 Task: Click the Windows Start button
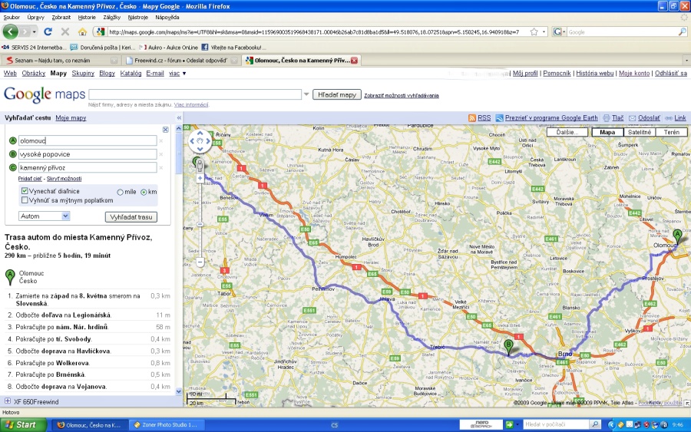[23, 424]
